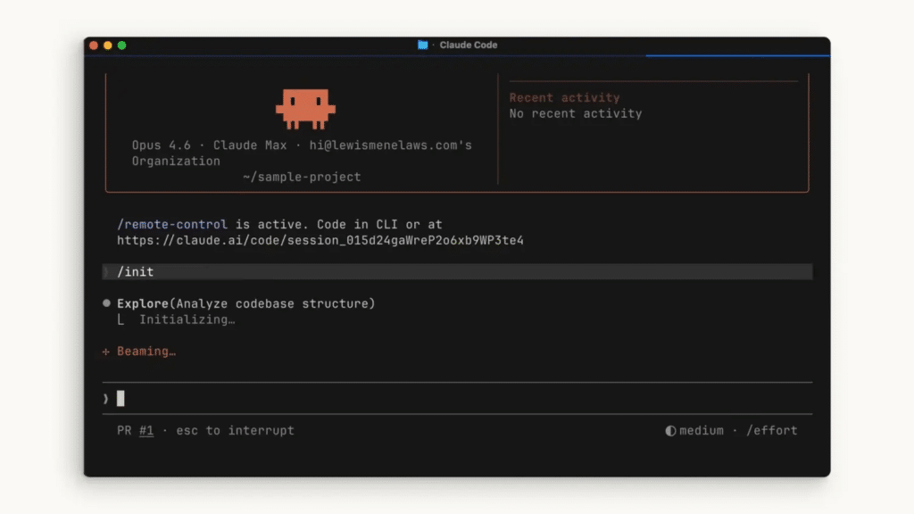
Task: Open PR #1 link in status line
Action: [x=146, y=431]
